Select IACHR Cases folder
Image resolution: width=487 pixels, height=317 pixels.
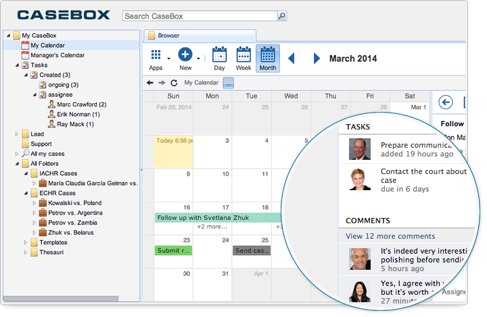click(x=58, y=173)
